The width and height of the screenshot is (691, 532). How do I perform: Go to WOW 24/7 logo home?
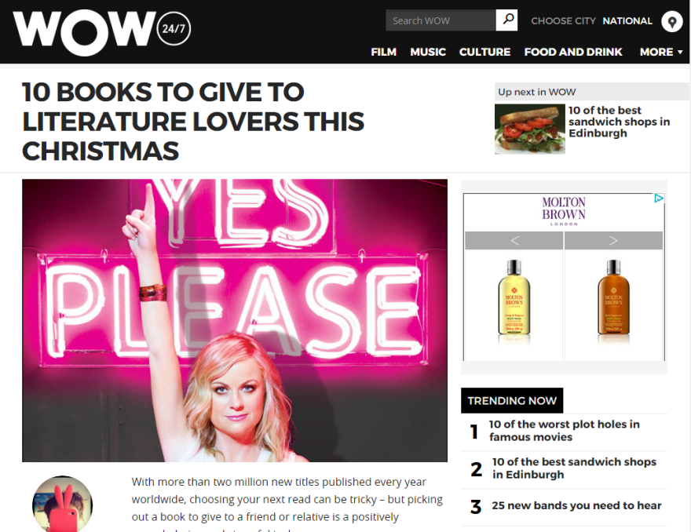102,31
